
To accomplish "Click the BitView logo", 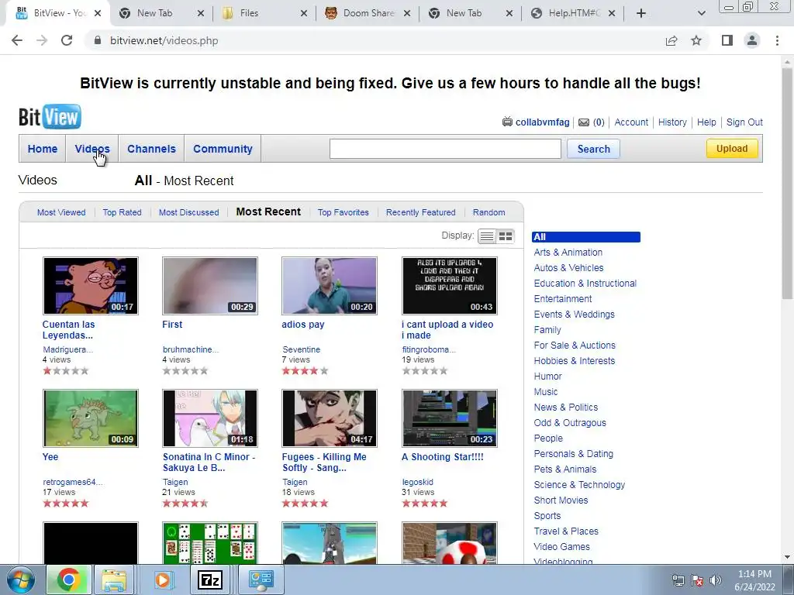I will 50,117.
